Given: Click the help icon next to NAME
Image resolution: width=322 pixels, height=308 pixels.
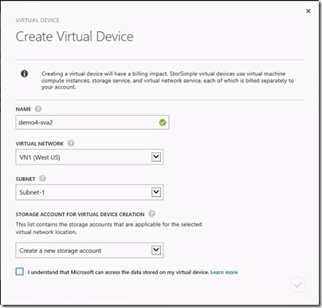Looking at the screenshot, I should click(38, 109).
